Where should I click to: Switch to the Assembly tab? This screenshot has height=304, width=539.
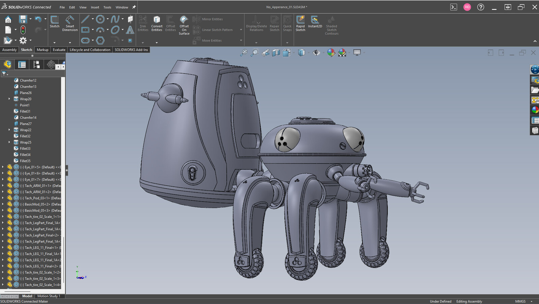tap(9, 50)
